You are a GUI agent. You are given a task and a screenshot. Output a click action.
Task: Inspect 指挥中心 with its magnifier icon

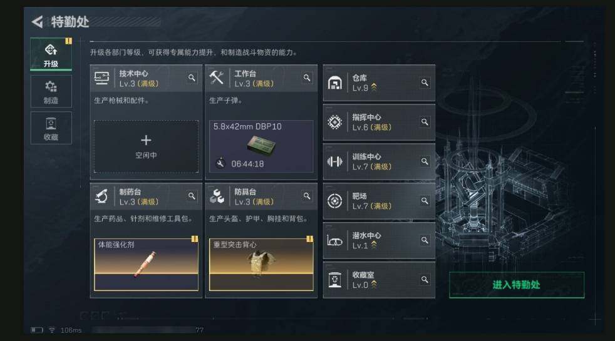[x=425, y=122]
